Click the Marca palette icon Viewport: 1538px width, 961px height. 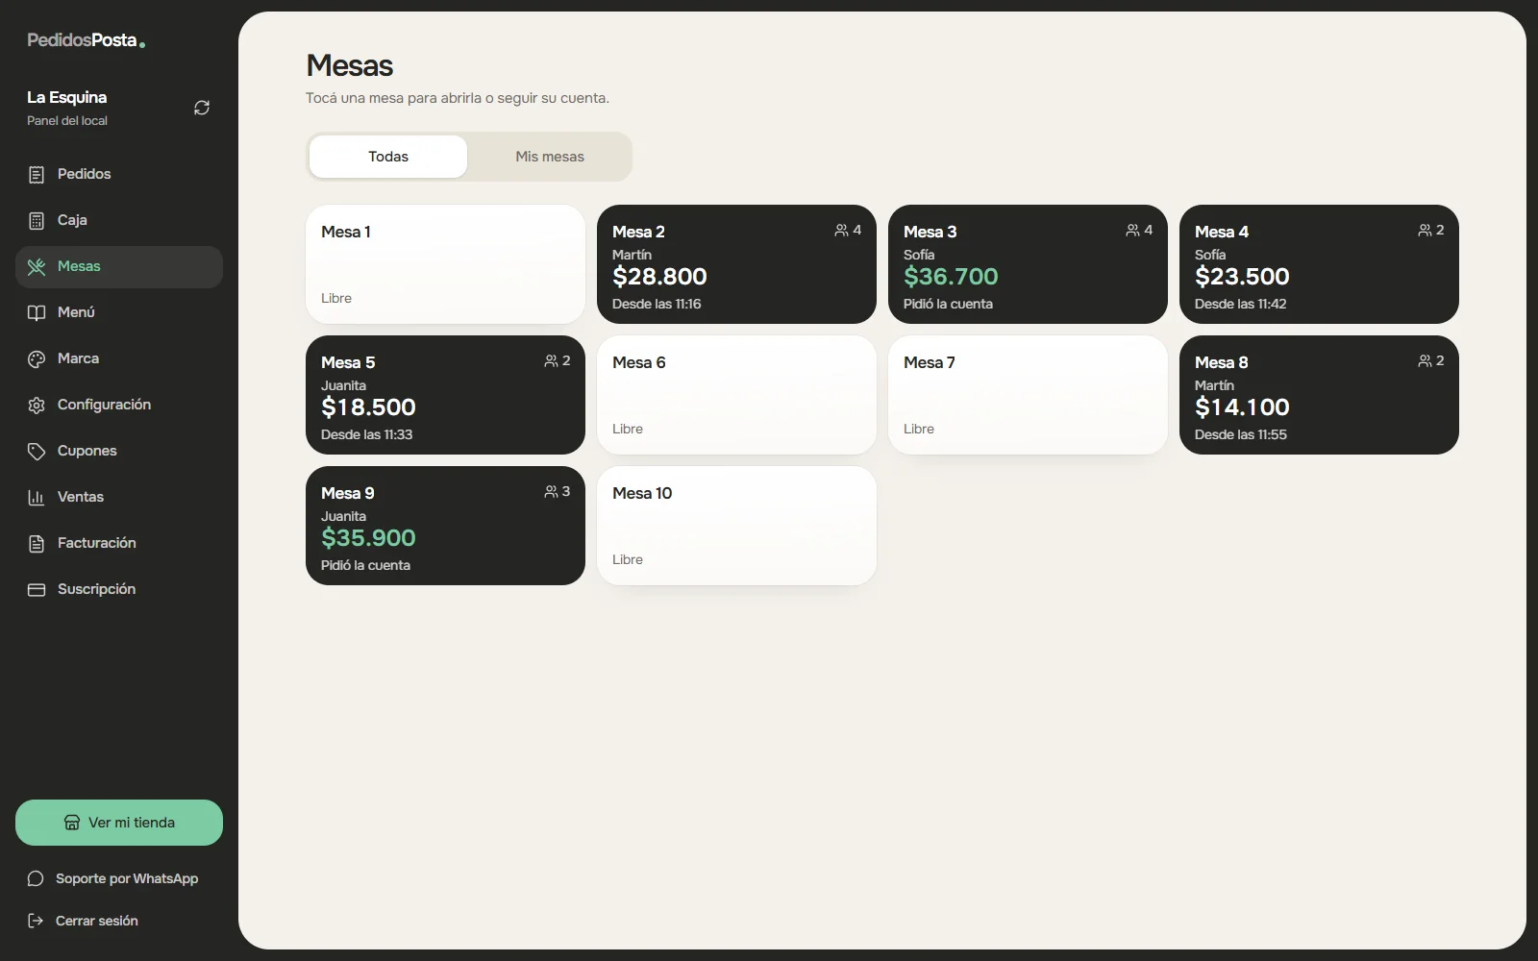pos(37,358)
